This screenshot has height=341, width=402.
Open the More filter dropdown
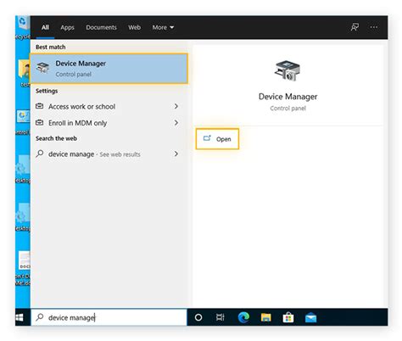[x=163, y=27]
